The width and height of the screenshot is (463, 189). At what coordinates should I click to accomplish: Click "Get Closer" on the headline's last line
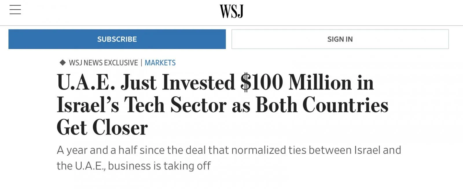coord(102,128)
